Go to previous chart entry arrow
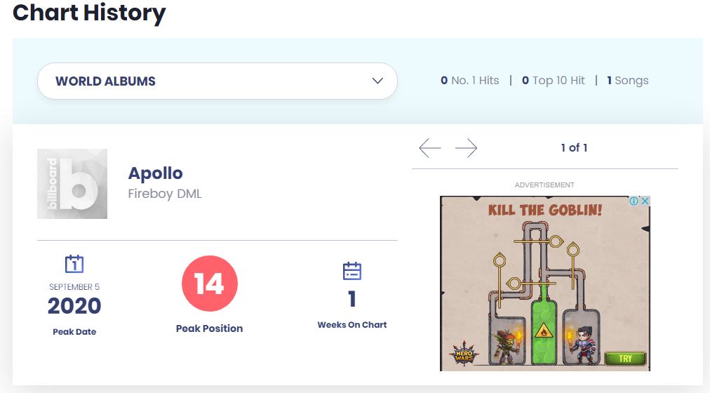This screenshot has width=710, height=393. (x=429, y=148)
